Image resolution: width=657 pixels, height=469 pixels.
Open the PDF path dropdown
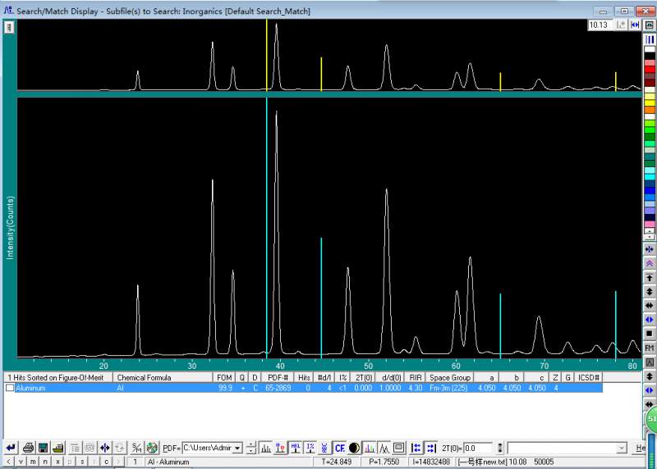point(237,448)
